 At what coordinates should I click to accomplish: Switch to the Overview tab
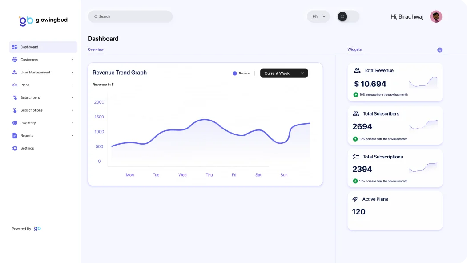click(x=96, y=49)
